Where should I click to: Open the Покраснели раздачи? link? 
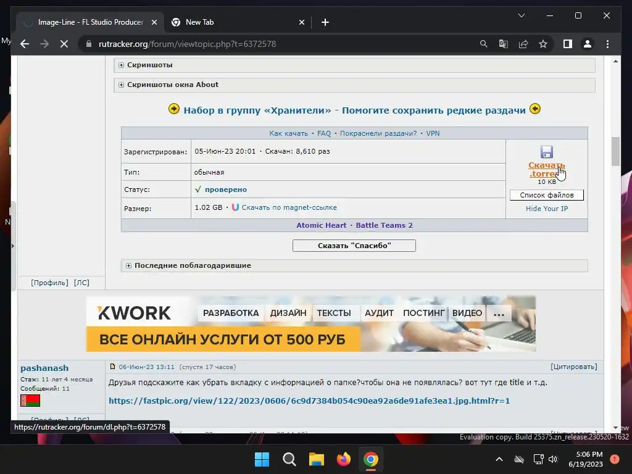[x=378, y=133]
